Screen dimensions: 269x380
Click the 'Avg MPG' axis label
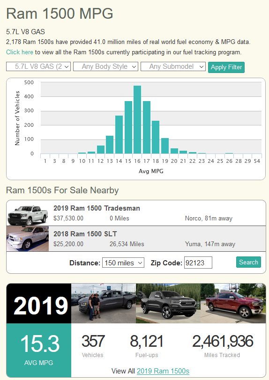(x=151, y=171)
